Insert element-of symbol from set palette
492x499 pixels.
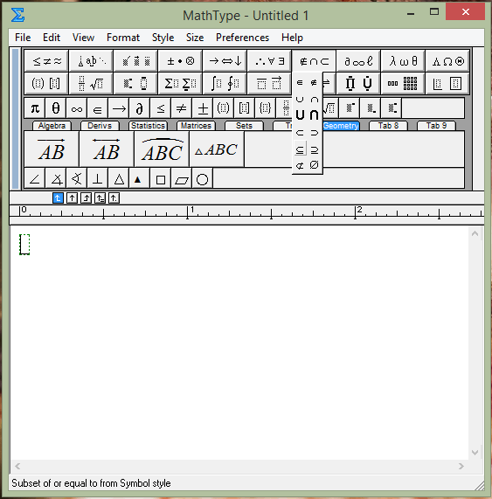(300, 83)
